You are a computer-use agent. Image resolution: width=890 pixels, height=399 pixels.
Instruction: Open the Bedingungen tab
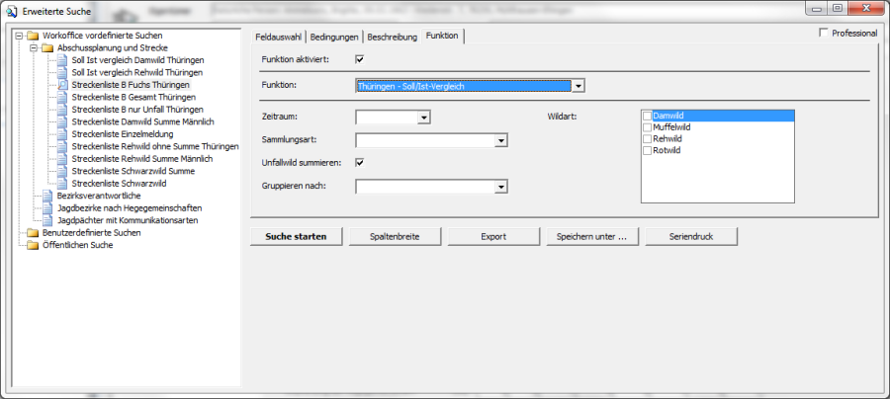[x=333, y=37]
